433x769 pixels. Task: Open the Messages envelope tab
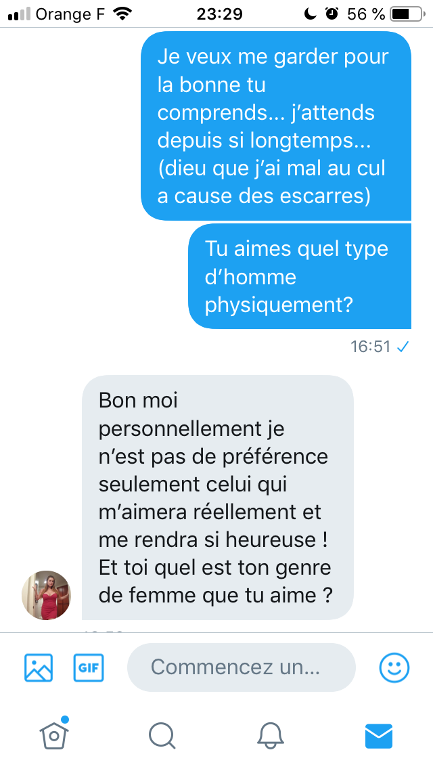click(x=379, y=736)
